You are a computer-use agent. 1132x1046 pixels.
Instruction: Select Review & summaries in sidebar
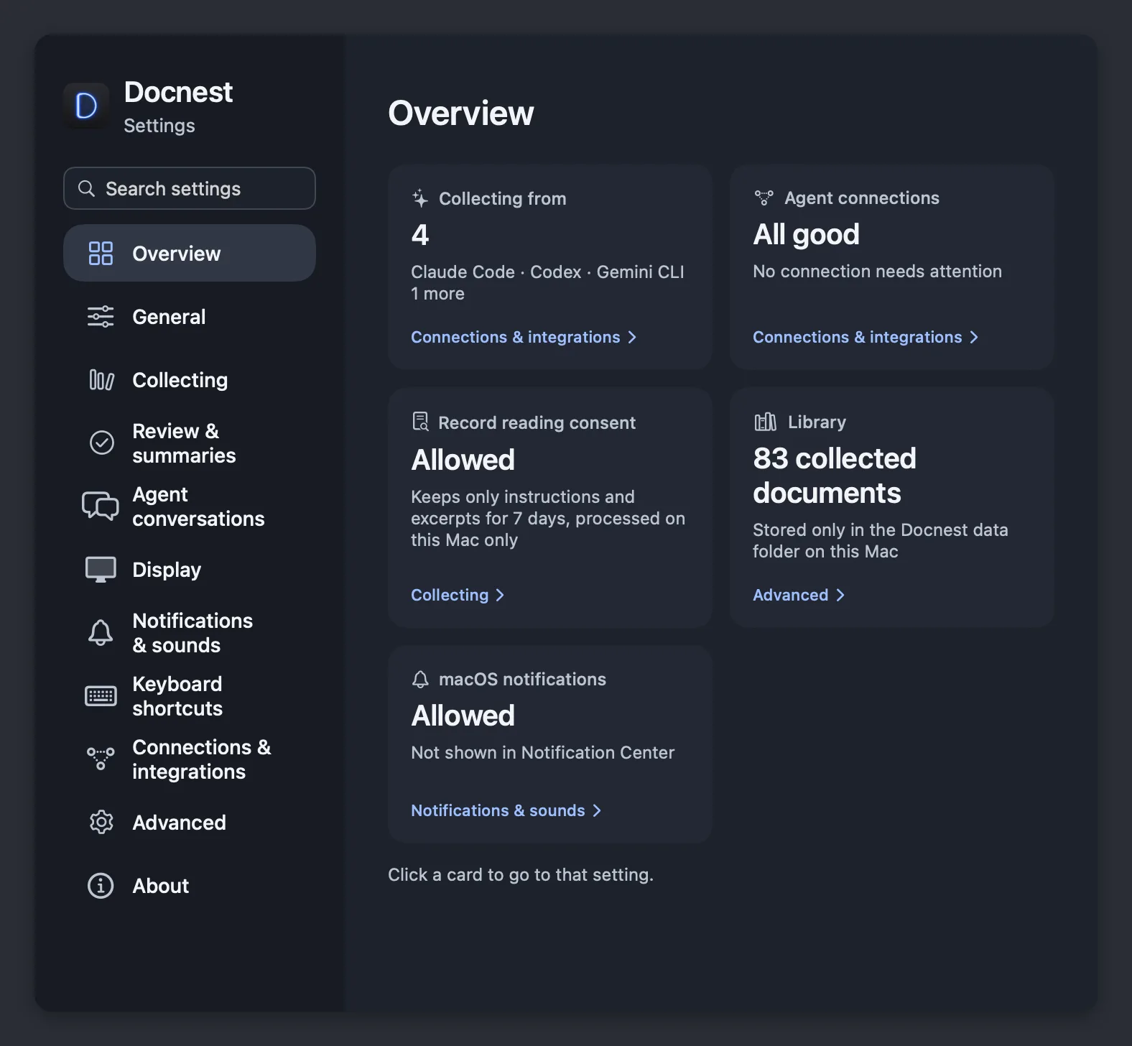coord(190,443)
